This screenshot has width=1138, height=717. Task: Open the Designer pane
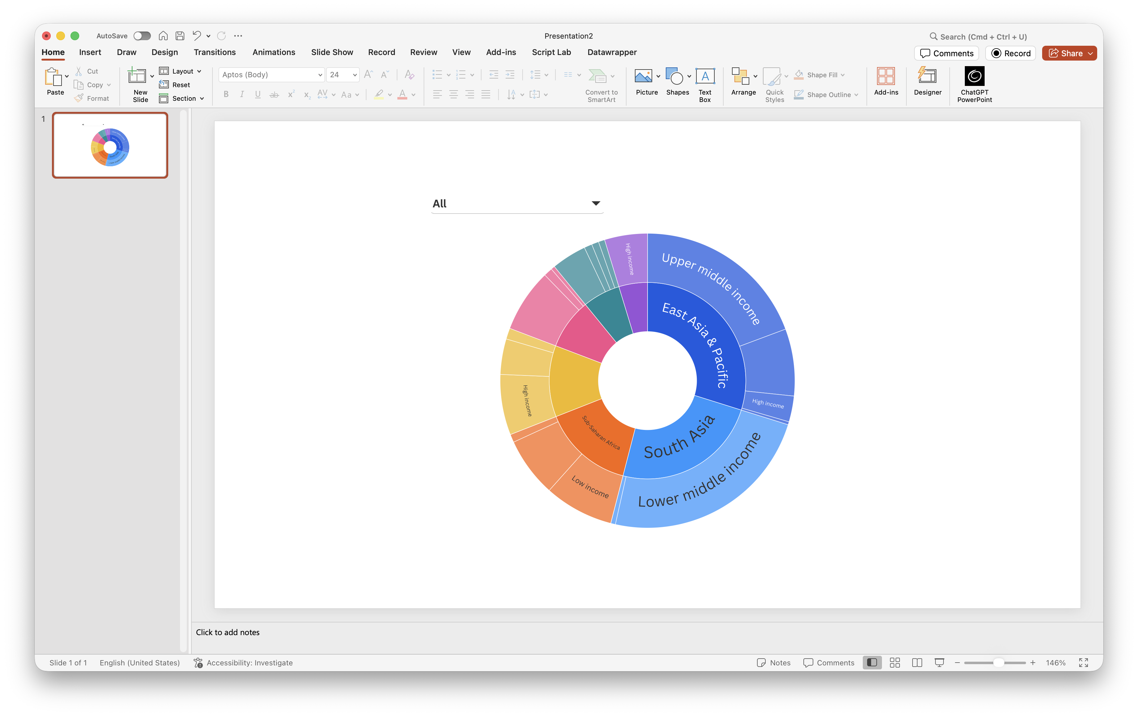point(927,77)
